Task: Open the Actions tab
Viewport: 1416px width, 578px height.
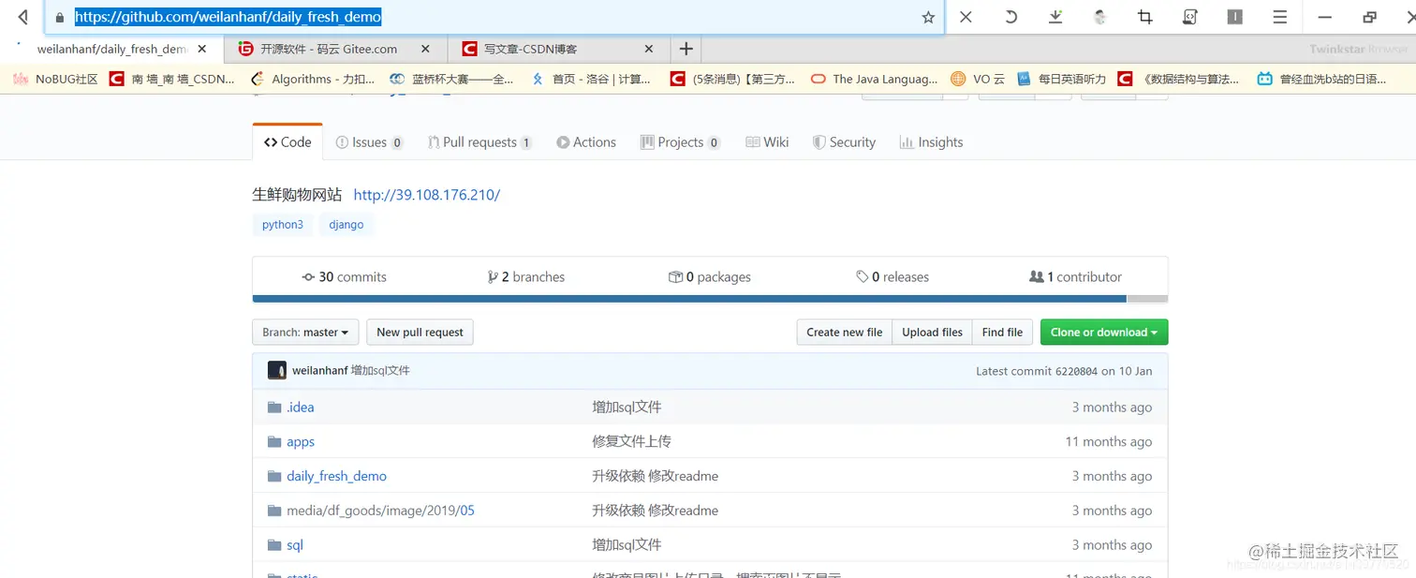Action: point(586,142)
